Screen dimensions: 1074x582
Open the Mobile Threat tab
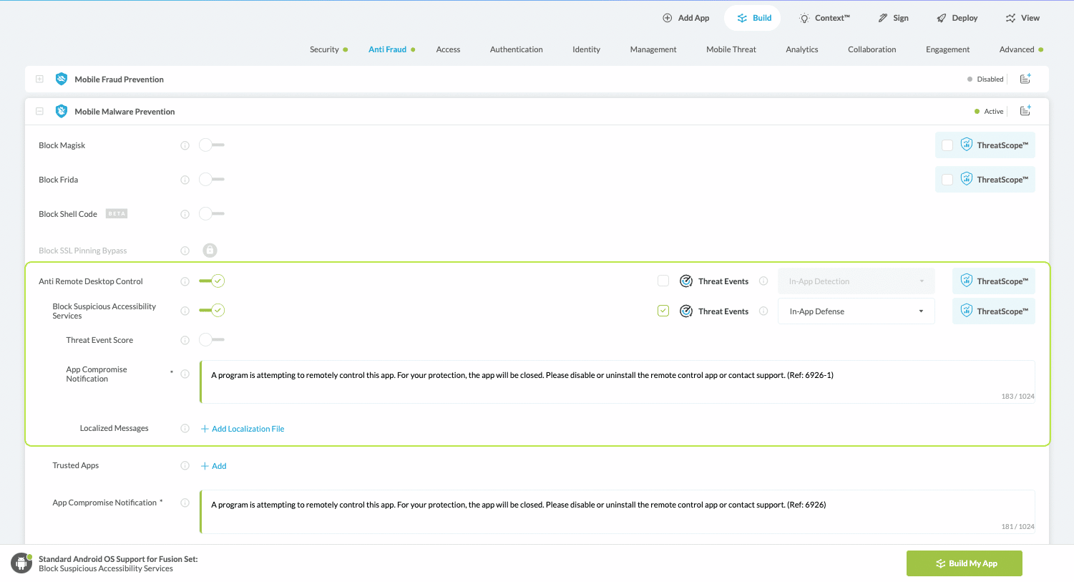(731, 49)
